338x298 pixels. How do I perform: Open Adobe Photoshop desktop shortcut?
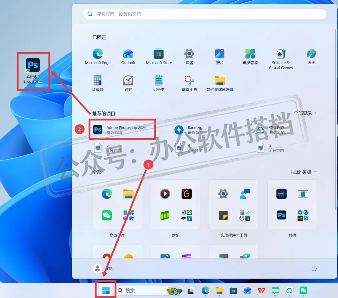33,70
